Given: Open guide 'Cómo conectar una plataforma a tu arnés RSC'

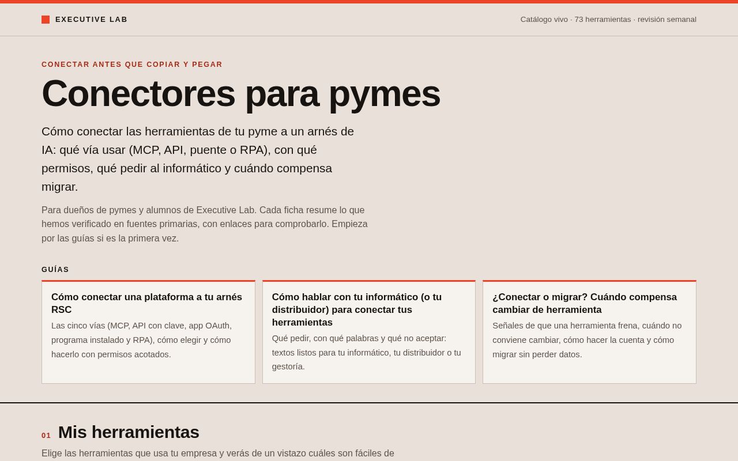Looking at the screenshot, I should pos(148,332).
